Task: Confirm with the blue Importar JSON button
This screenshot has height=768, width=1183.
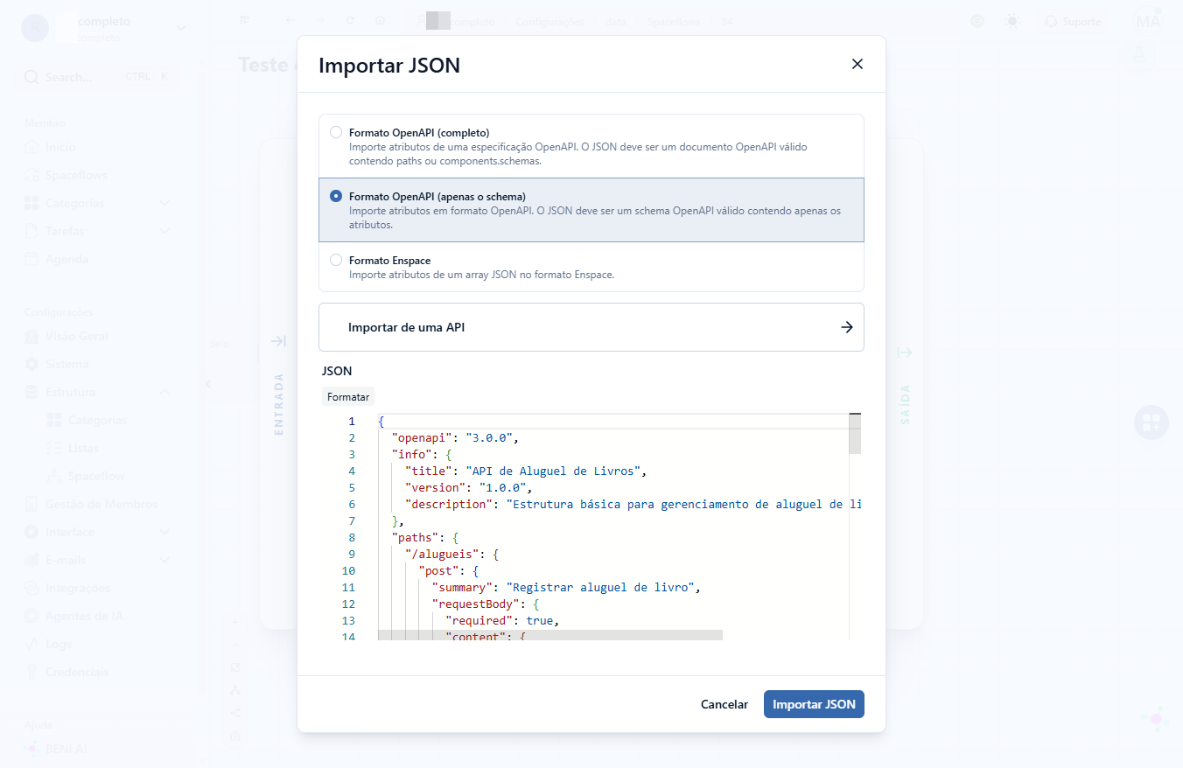Action: coord(814,704)
